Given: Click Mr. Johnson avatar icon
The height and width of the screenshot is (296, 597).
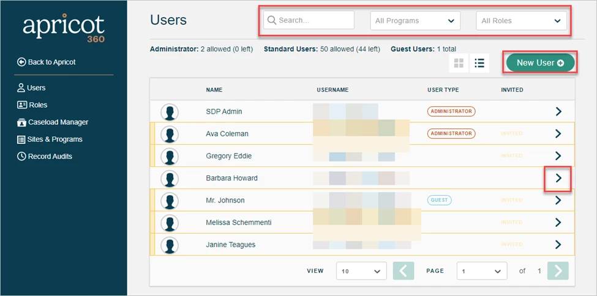Looking at the screenshot, I should 170,201.
